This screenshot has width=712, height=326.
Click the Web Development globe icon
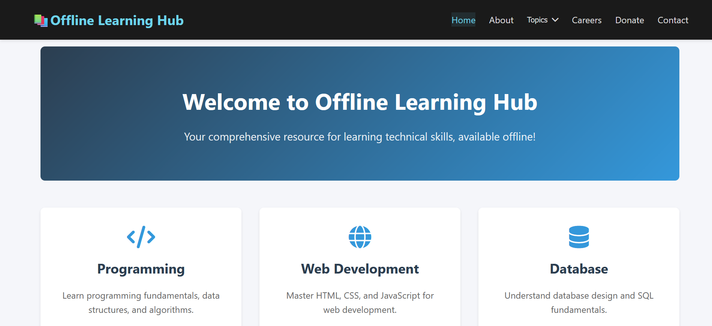coord(360,237)
